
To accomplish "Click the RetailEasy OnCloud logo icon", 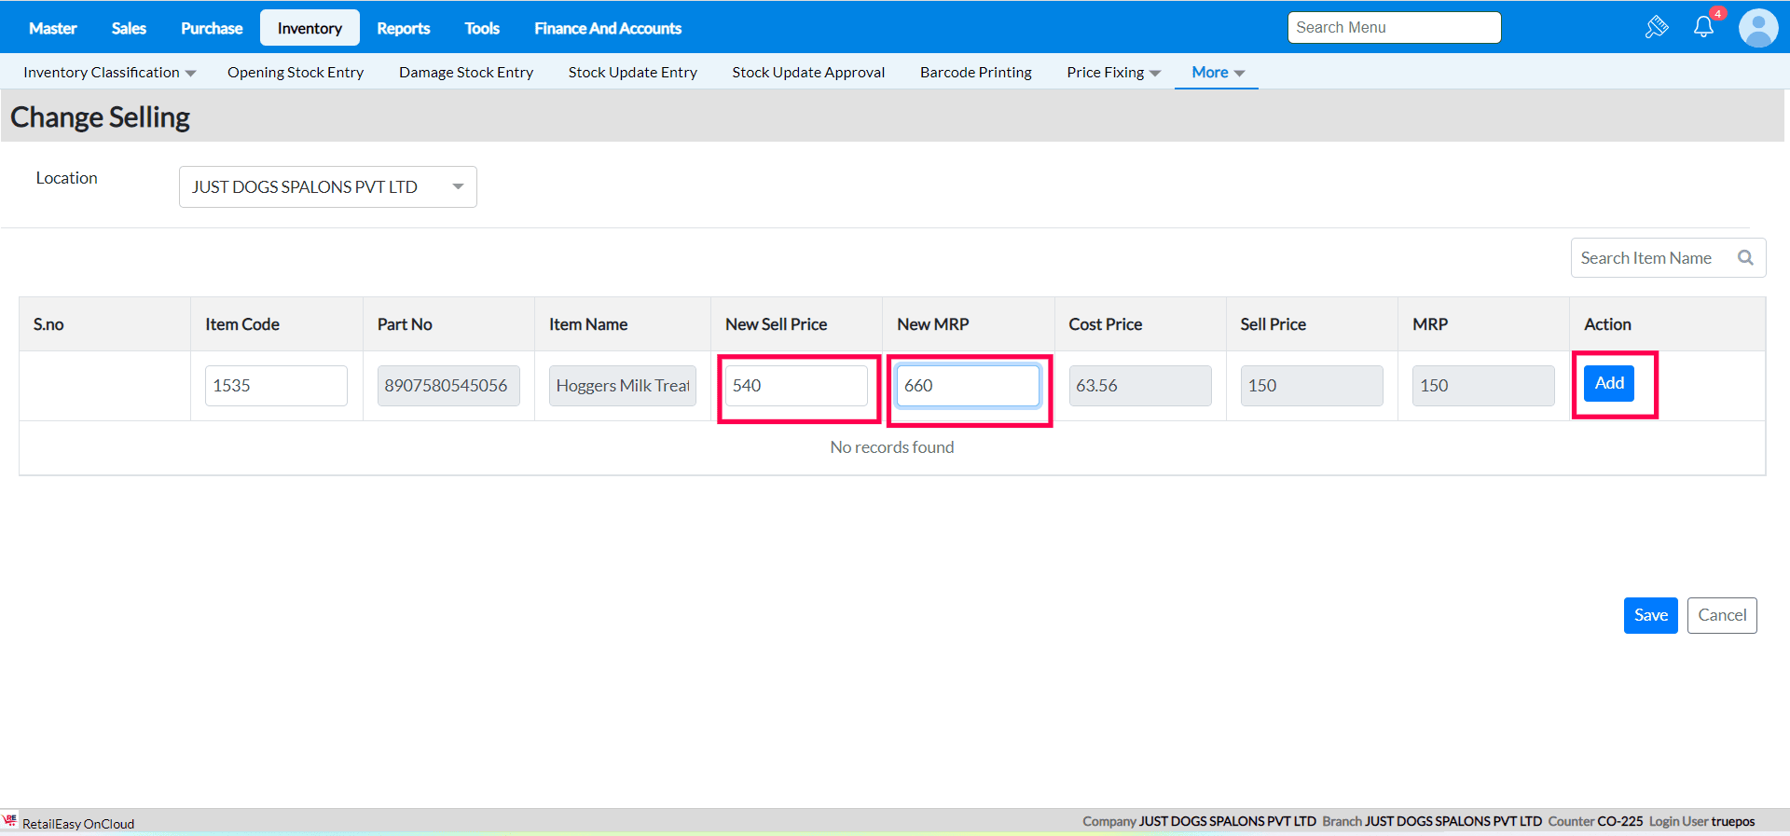I will (10, 821).
